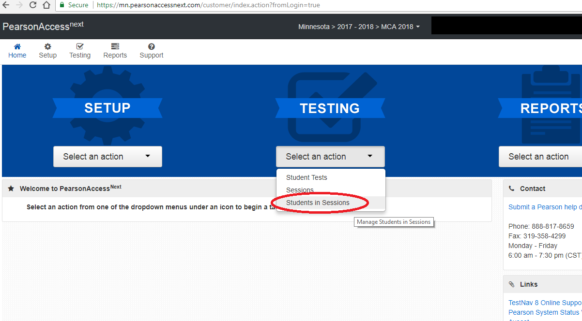Image resolution: width=582 pixels, height=321 pixels.
Task: Choose Students in Sessions from the menu
Action: (x=331, y=203)
